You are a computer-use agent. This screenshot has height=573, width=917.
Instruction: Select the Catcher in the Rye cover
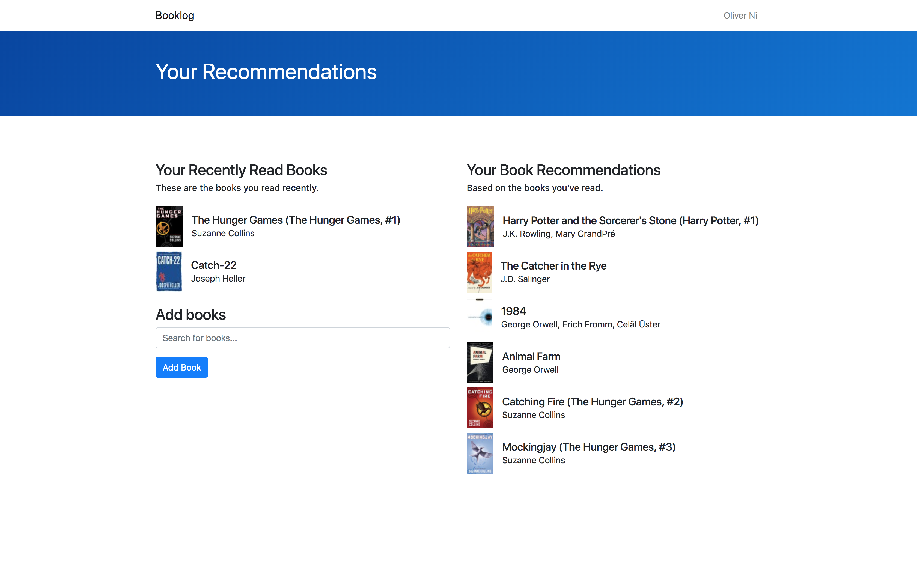pyautogui.click(x=479, y=272)
